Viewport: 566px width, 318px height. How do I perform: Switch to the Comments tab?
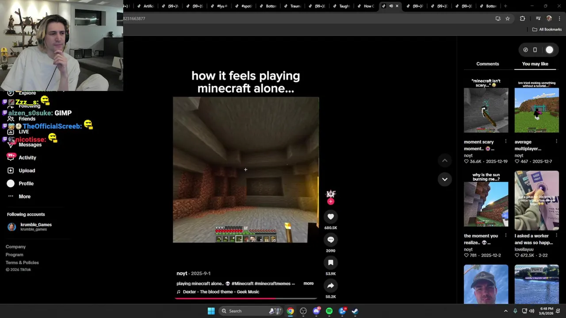click(487, 64)
